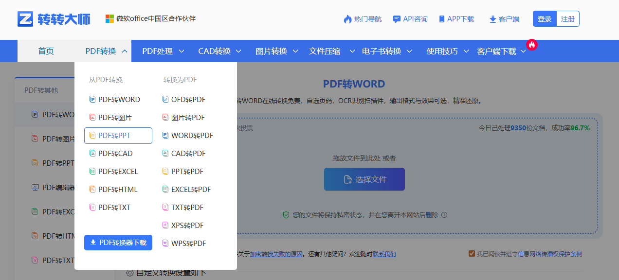Click the download icon beside 客户端
The width and height of the screenshot is (619, 280).
[493, 19]
